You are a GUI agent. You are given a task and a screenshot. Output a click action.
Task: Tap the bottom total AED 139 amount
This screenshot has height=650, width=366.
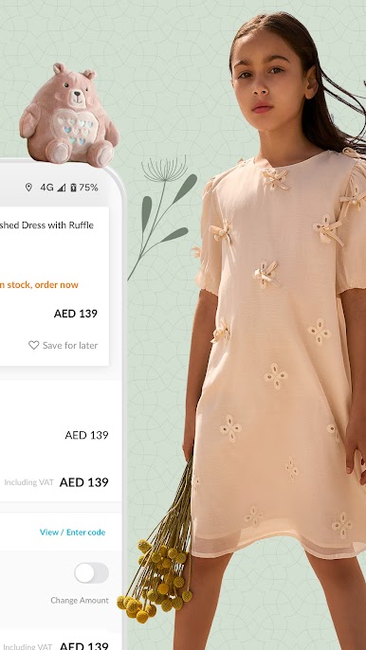tap(83, 645)
